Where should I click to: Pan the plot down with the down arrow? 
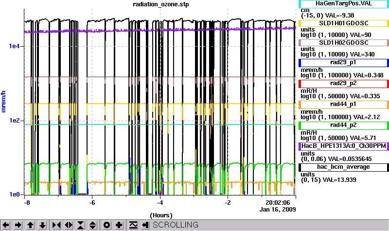pos(42,225)
